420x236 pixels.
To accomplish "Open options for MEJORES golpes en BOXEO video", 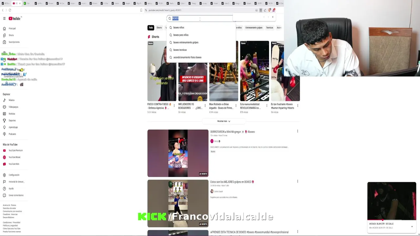I will coord(298,181).
